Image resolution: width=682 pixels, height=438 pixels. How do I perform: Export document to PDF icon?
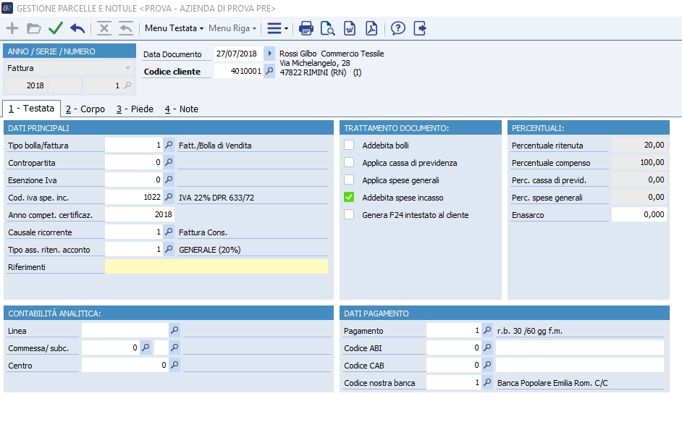tap(371, 28)
